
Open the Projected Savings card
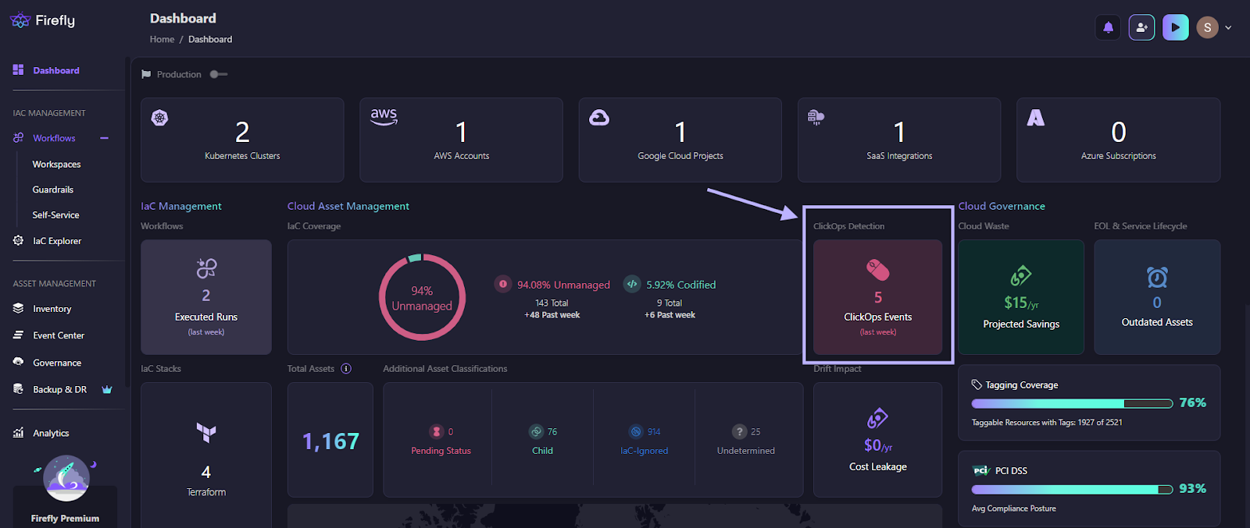[x=1021, y=297]
